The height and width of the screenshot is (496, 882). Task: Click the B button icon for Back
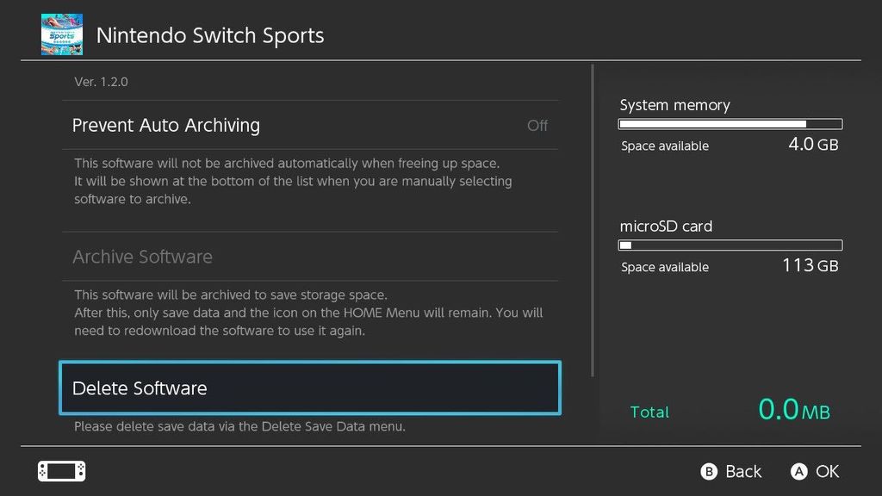[x=709, y=471]
